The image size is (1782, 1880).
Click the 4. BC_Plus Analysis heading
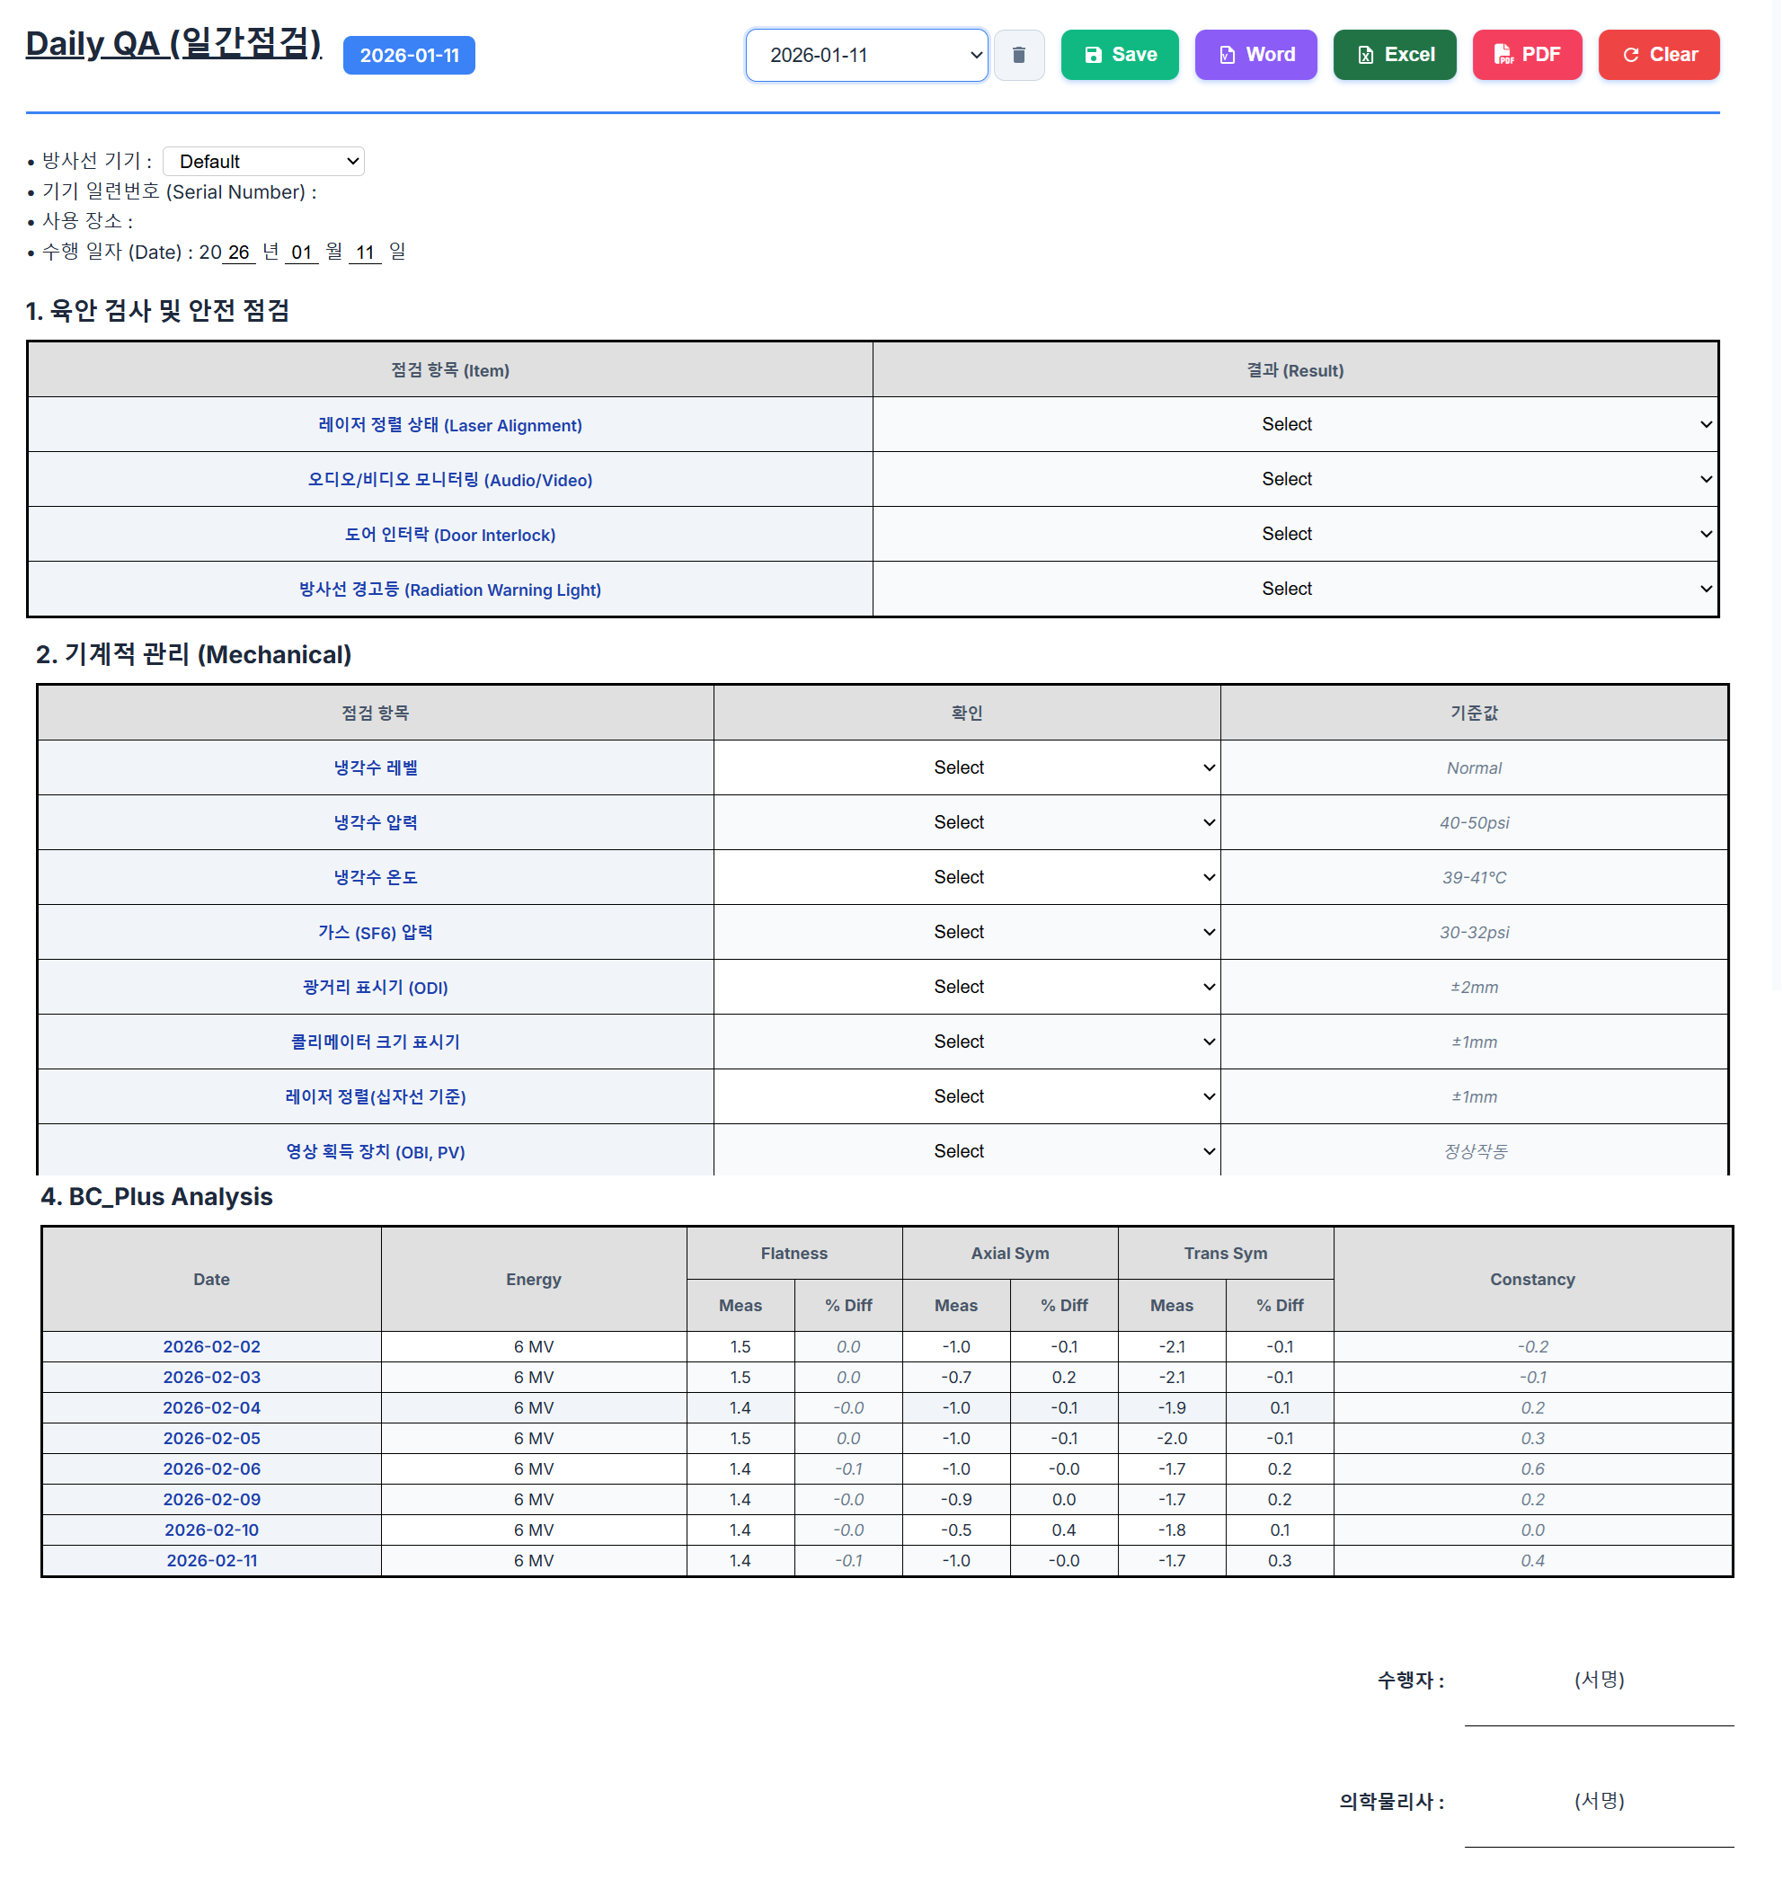click(156, 1197)
